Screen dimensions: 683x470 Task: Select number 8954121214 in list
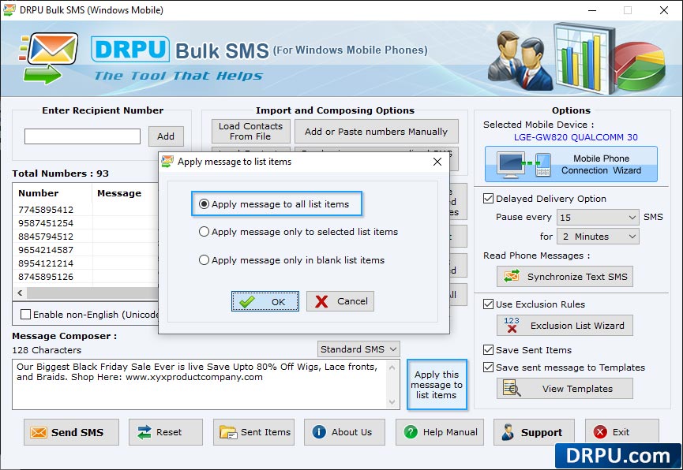(46, 263)
